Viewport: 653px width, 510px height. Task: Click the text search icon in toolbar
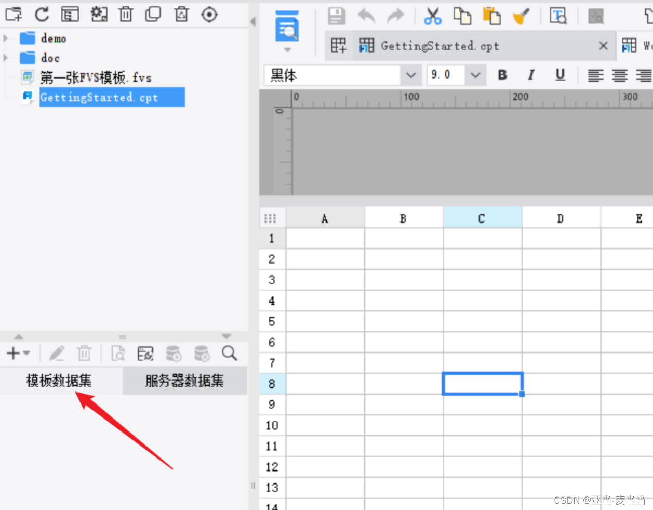click(x=558, y=16)
